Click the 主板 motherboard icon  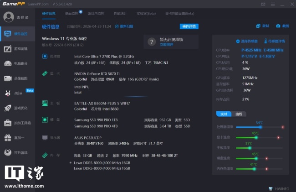pos(45,103)
